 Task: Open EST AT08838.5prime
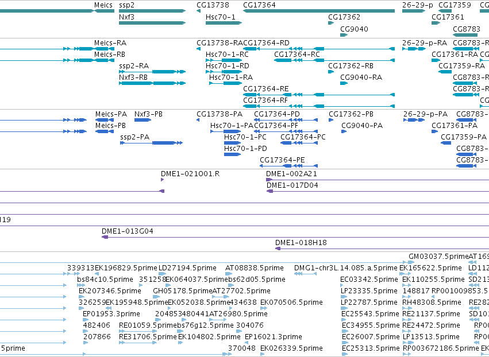point(255,268)
